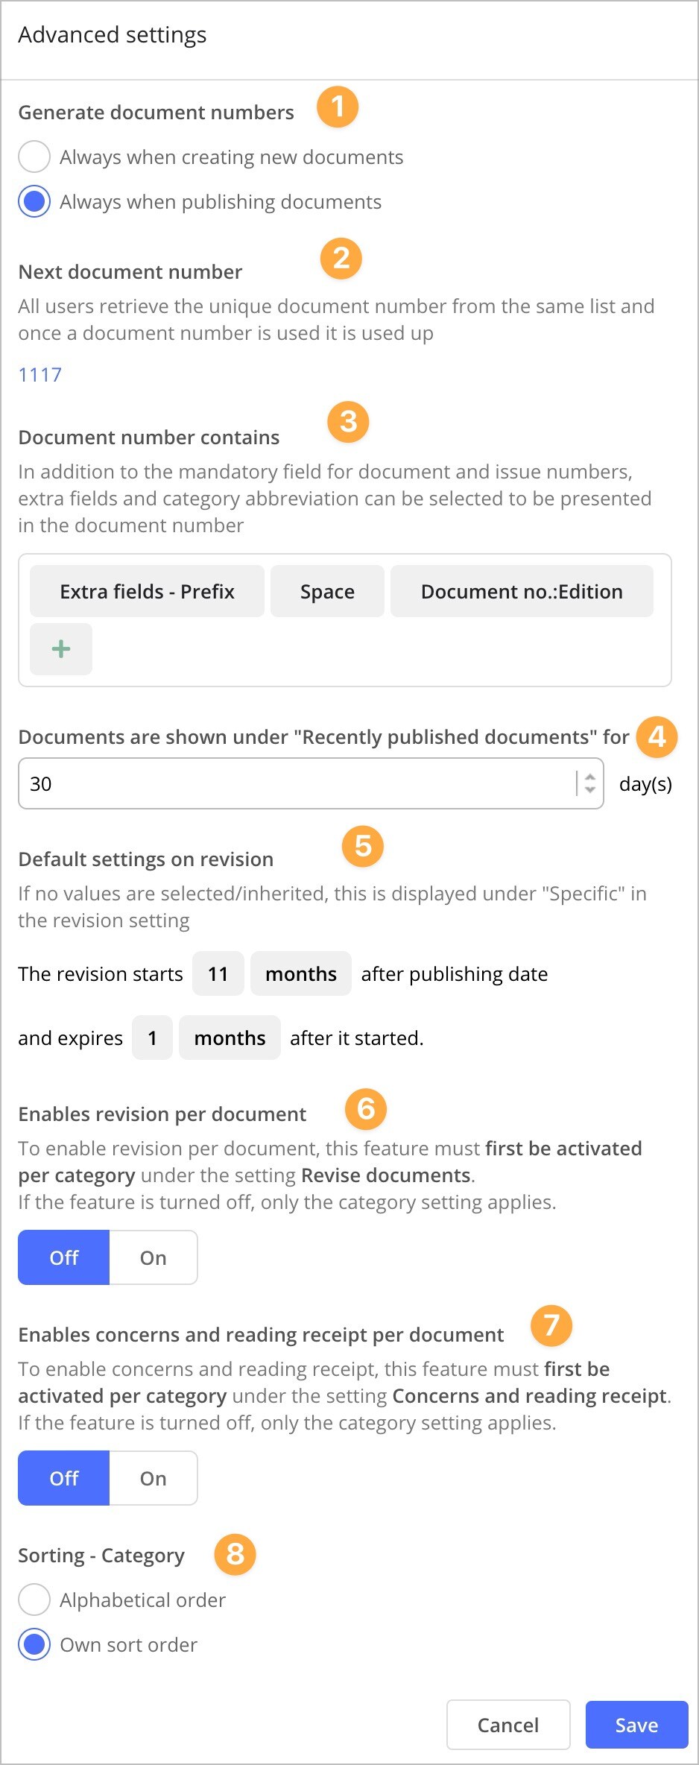Click 'The revision starts' label
Viewport: 699px width, 1765px height.
[101, 974]
